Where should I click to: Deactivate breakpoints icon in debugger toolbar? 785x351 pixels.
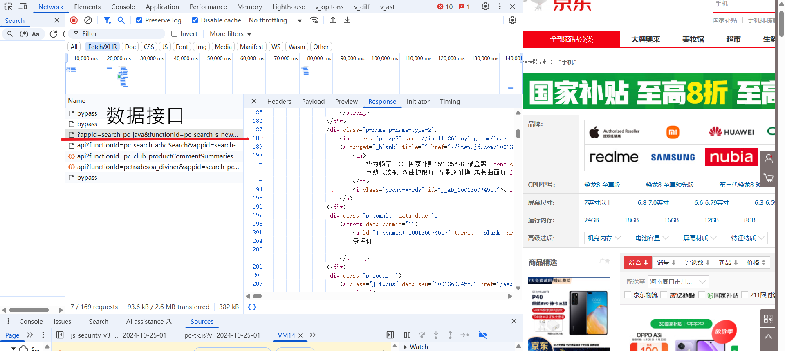[483, 335]
